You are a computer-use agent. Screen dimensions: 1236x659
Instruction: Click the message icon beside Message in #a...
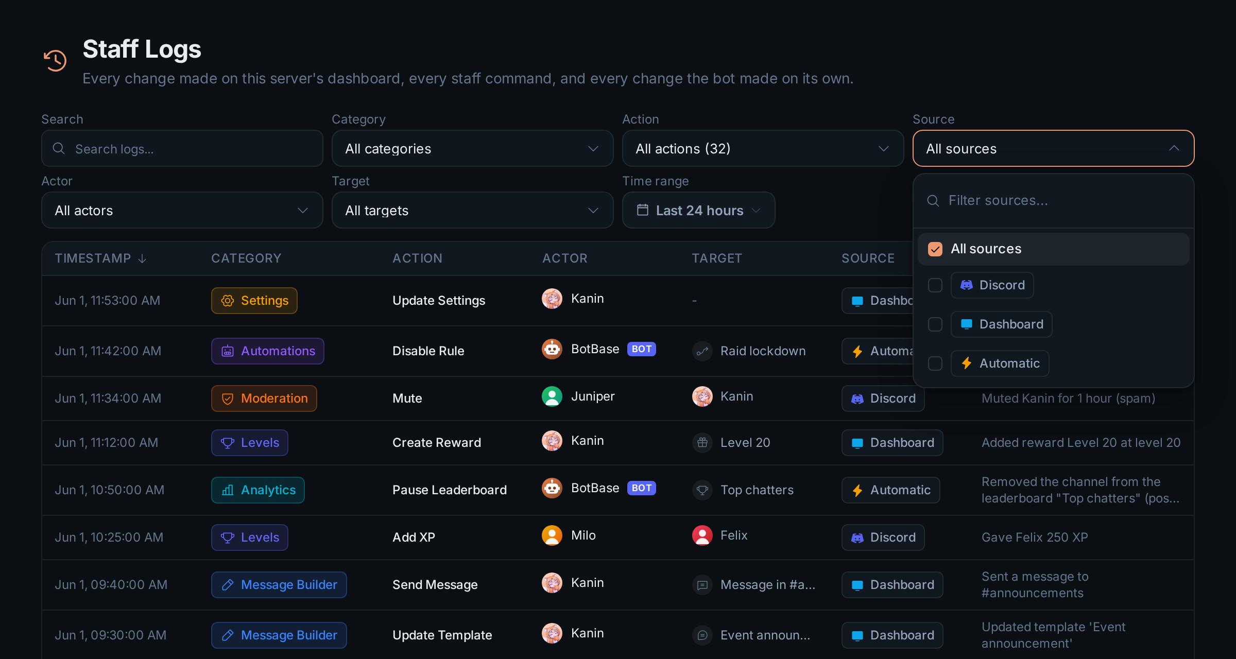tap(702, 585)
